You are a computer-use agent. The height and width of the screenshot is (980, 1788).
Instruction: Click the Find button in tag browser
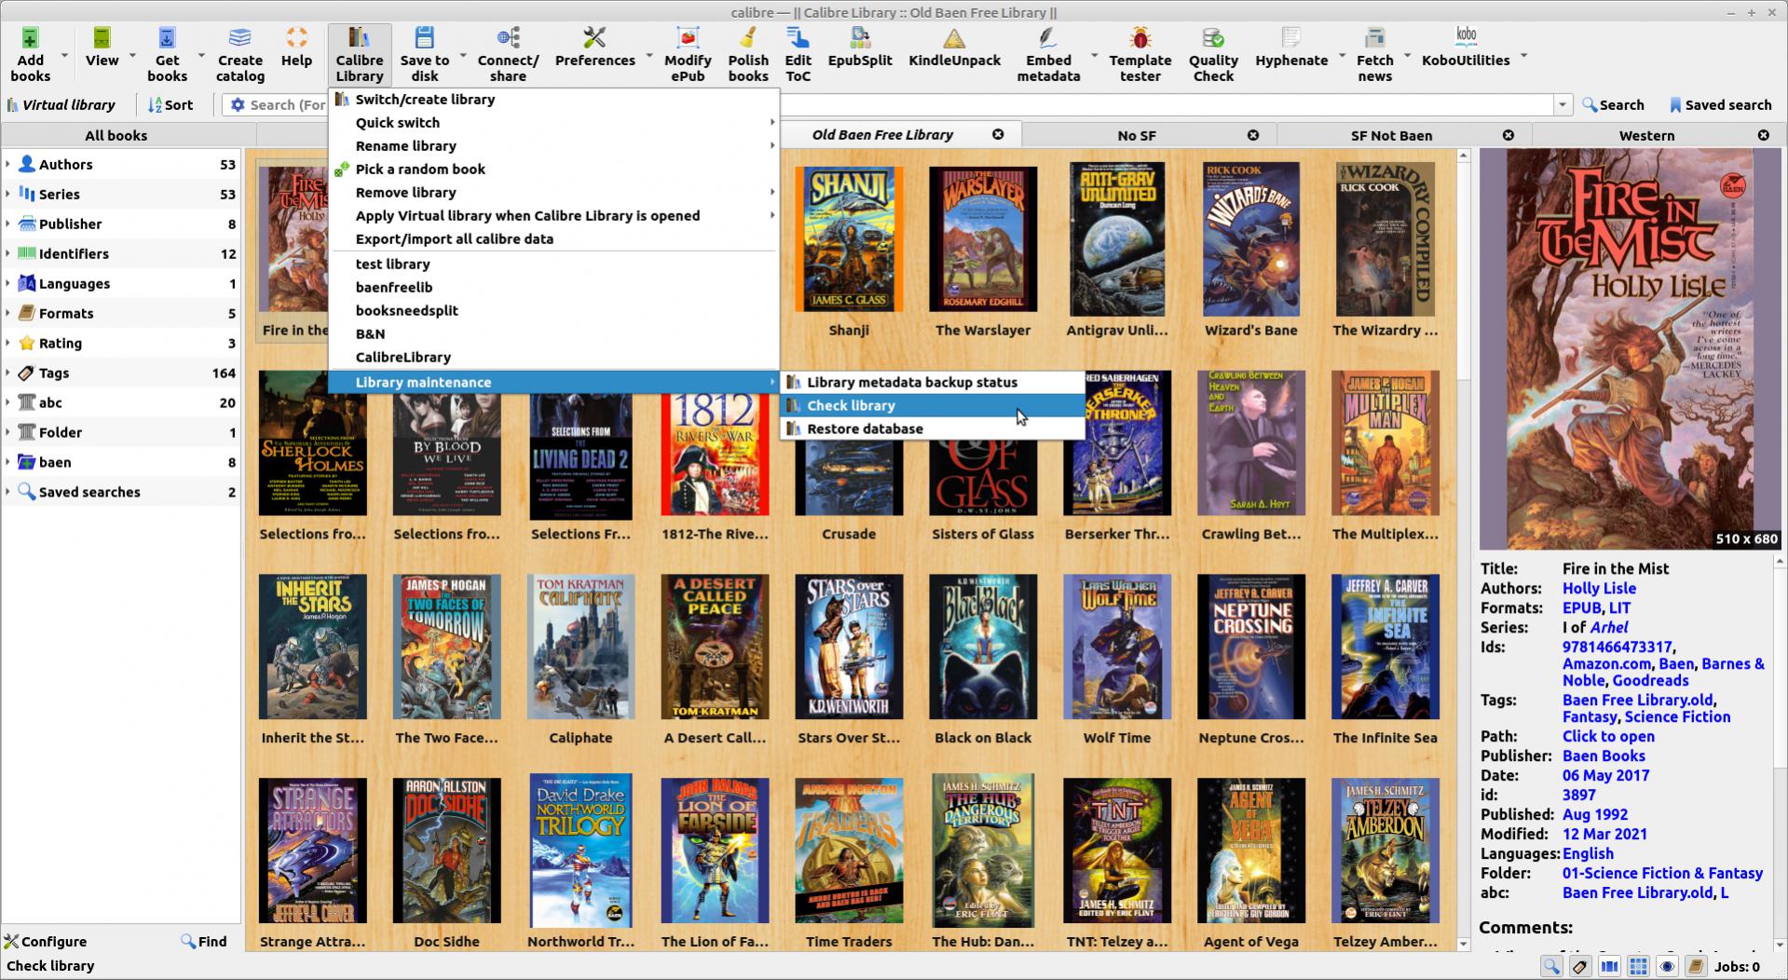pos(204,942)
